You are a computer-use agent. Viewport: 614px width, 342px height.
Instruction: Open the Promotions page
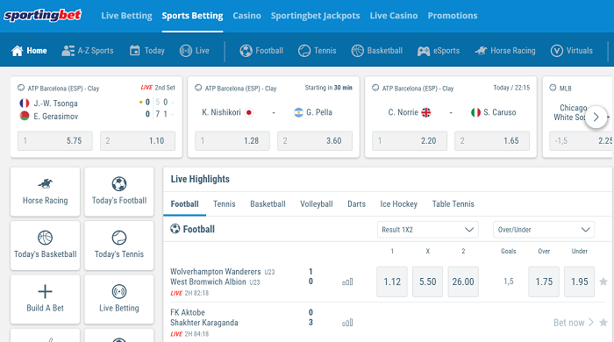pyautogui.click(x=453, y=16)
